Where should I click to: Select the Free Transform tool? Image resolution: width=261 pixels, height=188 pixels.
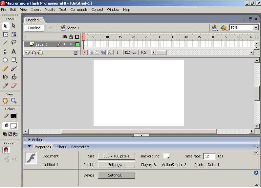pyautogui.click(x=5, y=34)
